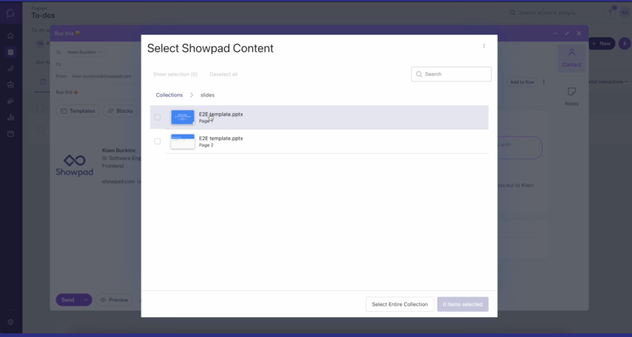Open the Page 2 slide thumbnail
Screen dimensions: 632x337
[x=183, y=141]
